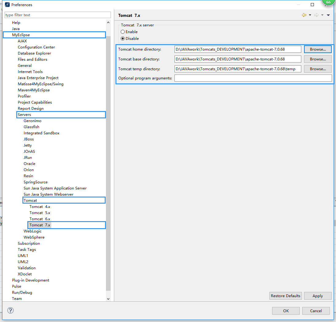Select Jetty server item

[27, 145]
